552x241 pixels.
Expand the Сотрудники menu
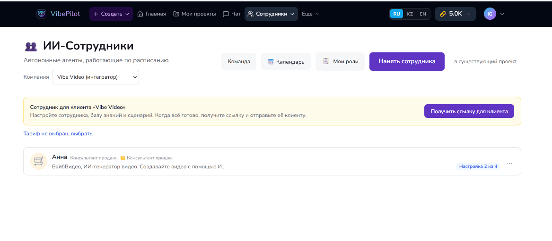271,14
